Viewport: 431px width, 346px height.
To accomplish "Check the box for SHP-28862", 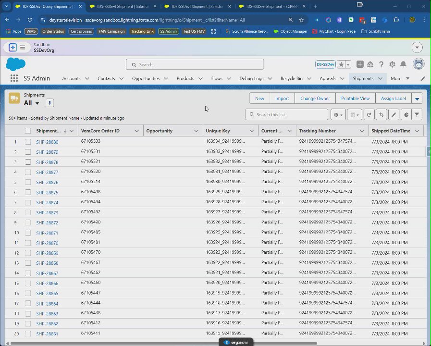I will tap(28, 324).
